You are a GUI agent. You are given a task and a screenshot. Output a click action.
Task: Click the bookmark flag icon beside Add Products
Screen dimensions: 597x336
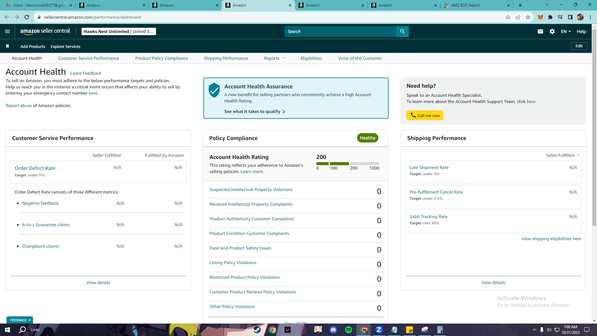(x=7, y=46)
